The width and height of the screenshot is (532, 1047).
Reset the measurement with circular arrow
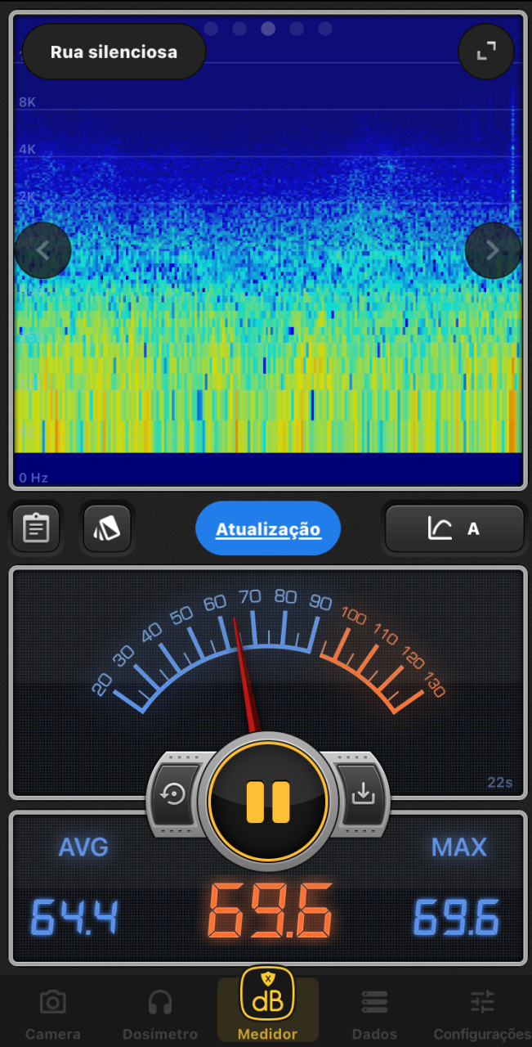pyautogui.click(x=173, y=794)
